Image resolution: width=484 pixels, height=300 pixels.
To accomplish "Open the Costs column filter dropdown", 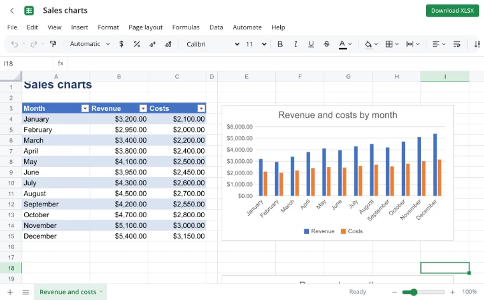I will 201,108.
